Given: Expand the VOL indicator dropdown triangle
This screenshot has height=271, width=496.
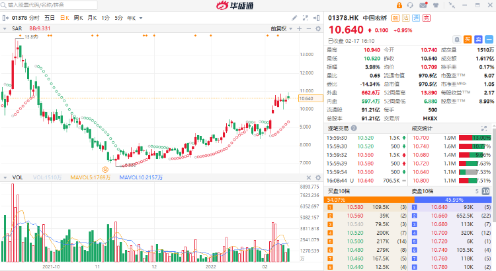Looking at the screenshot, I should tap(5, 178).
